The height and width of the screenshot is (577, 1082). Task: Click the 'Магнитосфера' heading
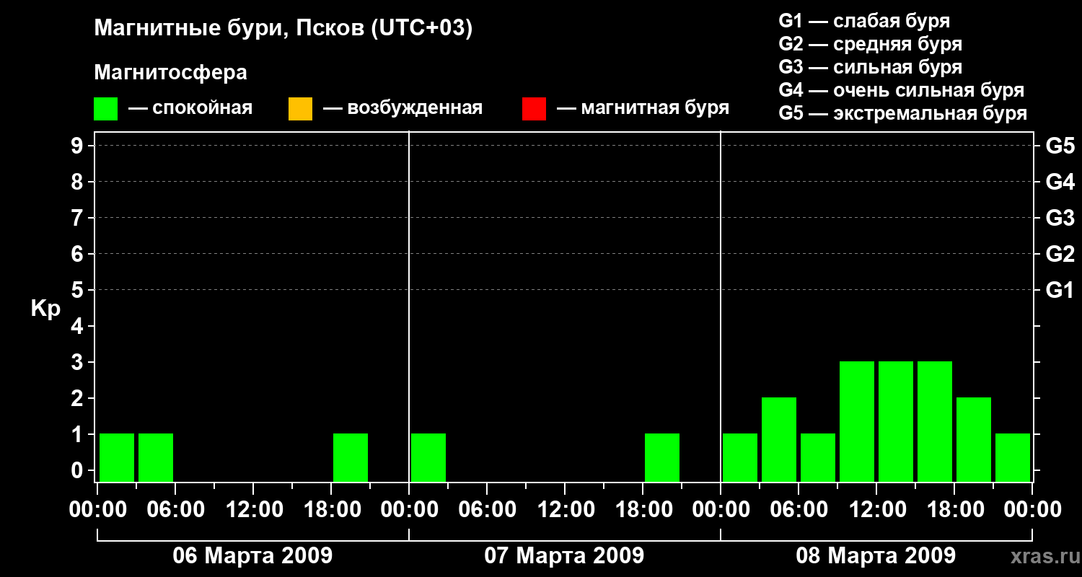(x=170, y=73)
